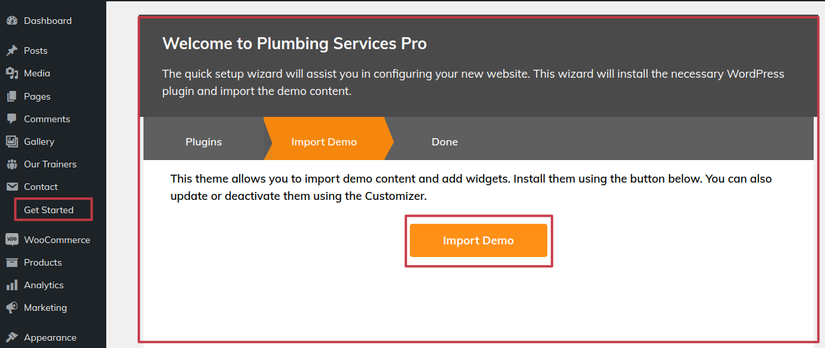
Task: Open the Get Started submenu item
Action: point(48,210)
